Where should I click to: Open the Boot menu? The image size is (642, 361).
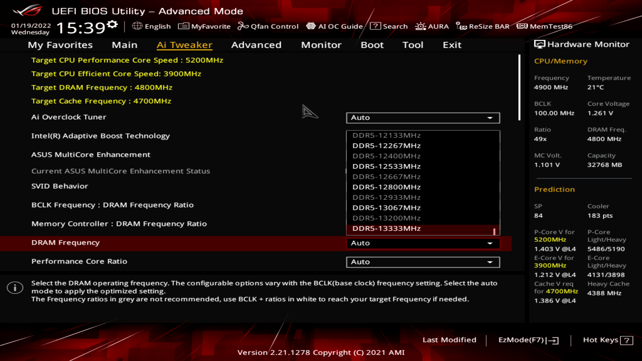372,45
